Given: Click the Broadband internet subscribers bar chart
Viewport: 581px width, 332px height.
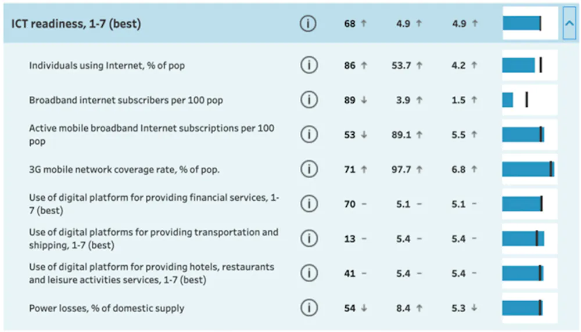Looking at the screenshot, I should coord(508,100).
